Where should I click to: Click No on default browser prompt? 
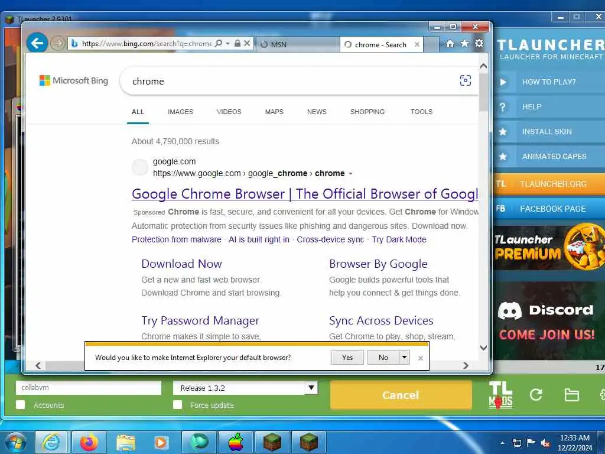click(383, 358)
